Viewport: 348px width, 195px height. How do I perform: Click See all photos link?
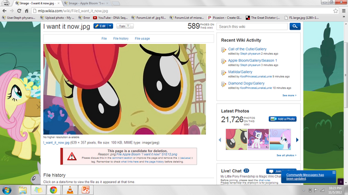tap(287, 155)
